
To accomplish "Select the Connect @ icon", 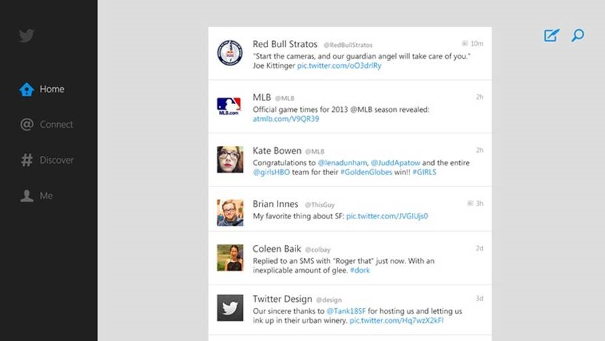I will [27, 125].
